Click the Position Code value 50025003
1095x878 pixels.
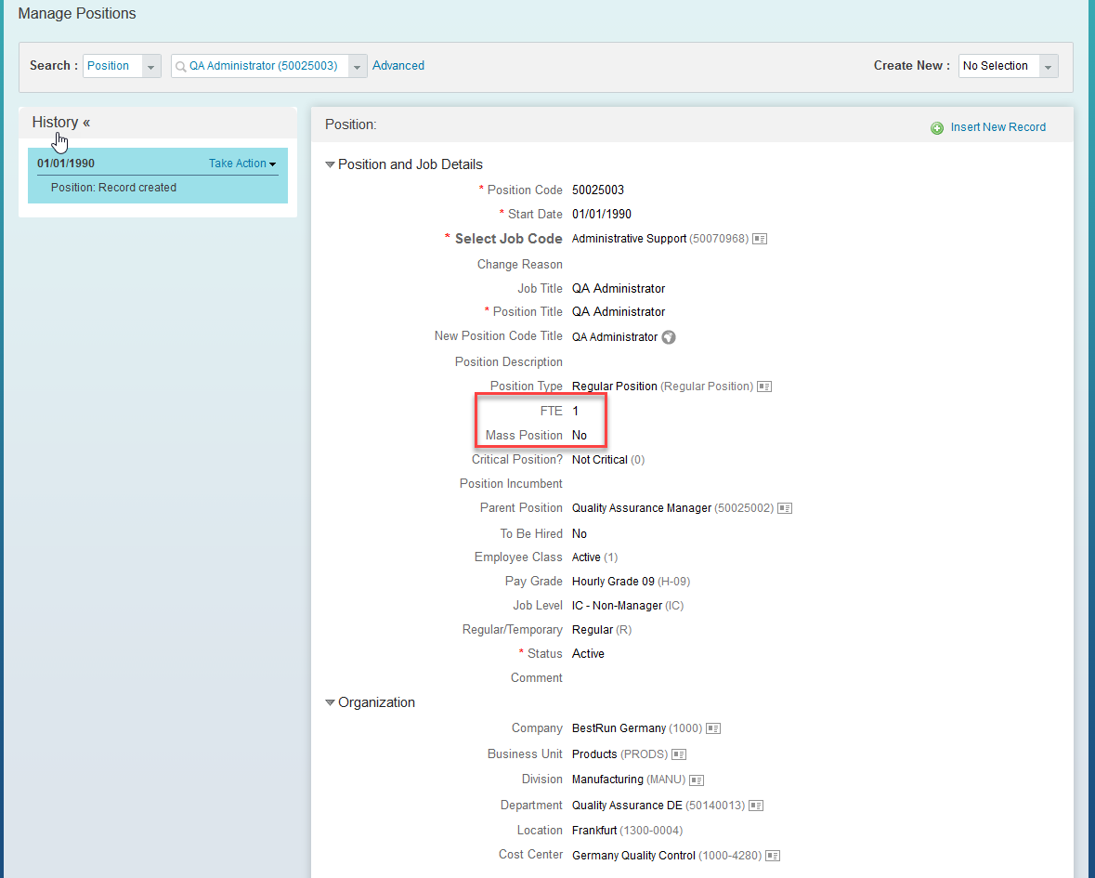598,190
